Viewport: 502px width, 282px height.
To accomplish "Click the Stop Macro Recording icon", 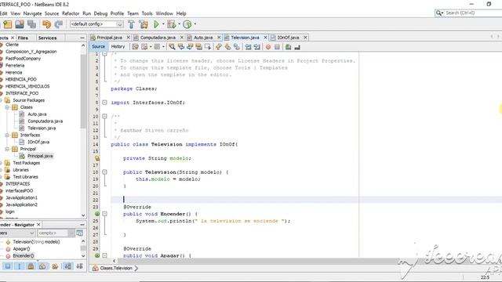I will [x=277, y=47].
